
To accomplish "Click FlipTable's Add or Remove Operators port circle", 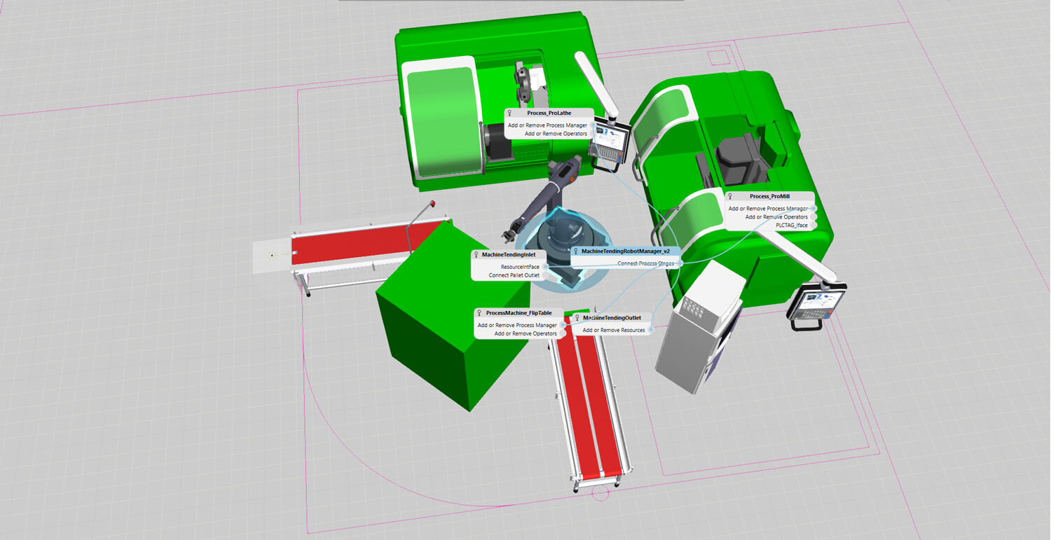I will click(x=562, y=334).
